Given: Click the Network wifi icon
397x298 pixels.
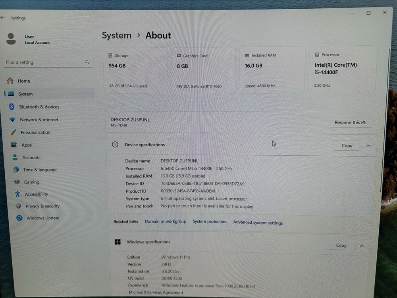Looking at the screenshot, I should 12,119.
